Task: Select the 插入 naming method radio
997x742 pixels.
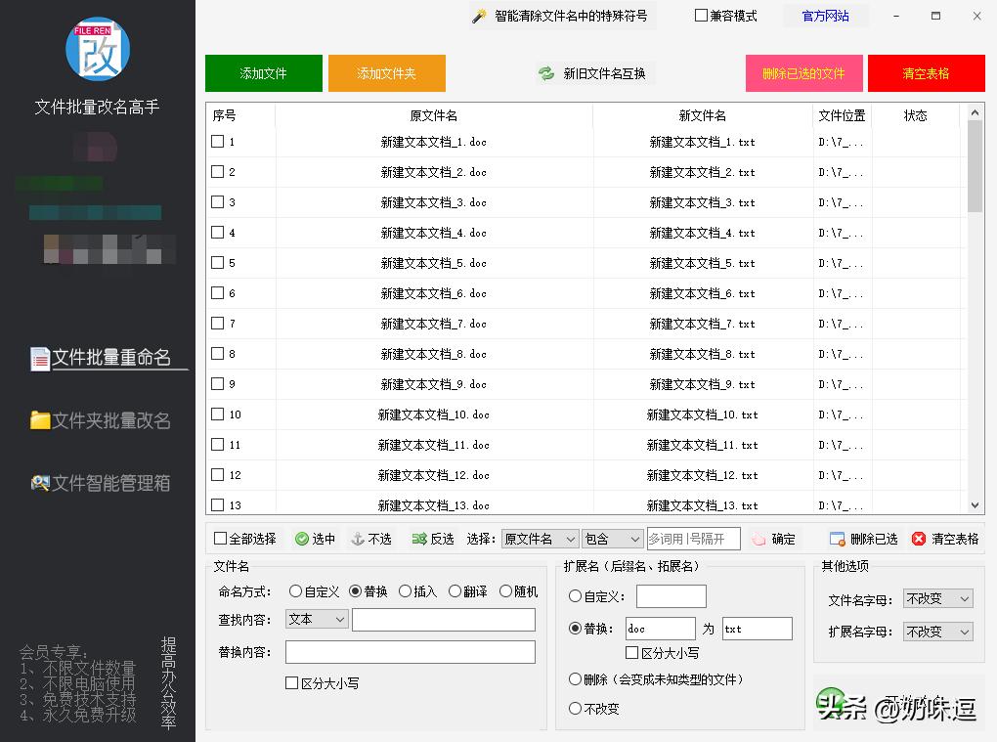Action: coord(405,591)
